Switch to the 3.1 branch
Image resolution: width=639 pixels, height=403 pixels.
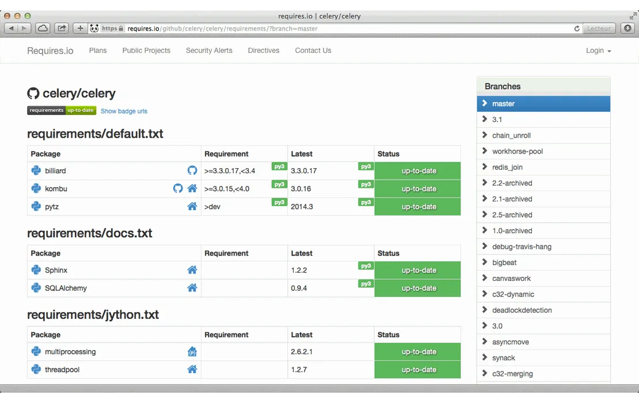coord(543,119)
